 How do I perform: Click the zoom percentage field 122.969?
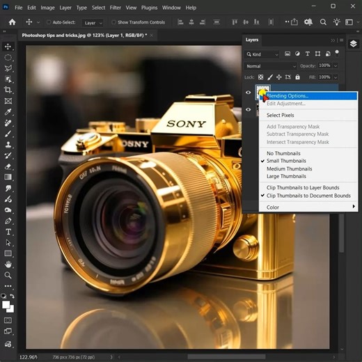coord(29,357)
